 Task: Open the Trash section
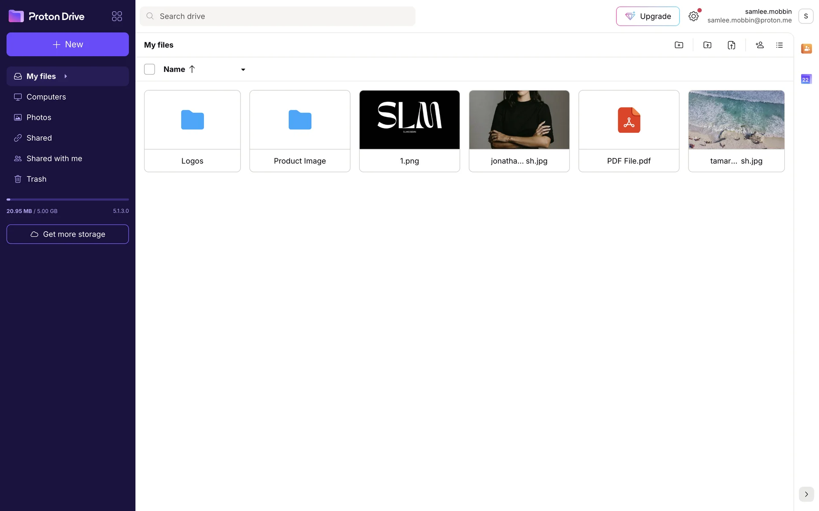[36, 179]
